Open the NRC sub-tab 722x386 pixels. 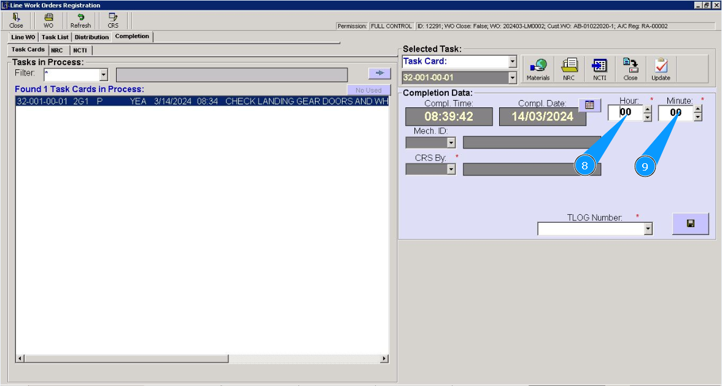click(57, 50)
